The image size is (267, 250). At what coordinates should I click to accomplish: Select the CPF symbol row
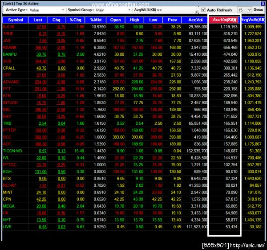pos(133,75)
